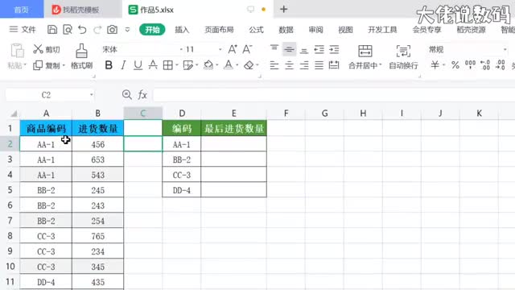This screenshot has height=290, width=515.
Task: Center text horizontally icon
Action: click(x=289, y=65)
